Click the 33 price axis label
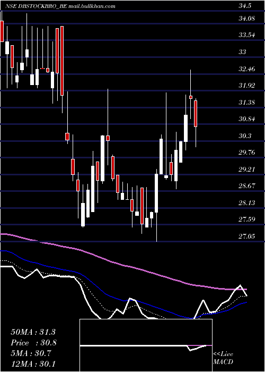Viewport: 265px width, 372px height. [x=242, y=52]
